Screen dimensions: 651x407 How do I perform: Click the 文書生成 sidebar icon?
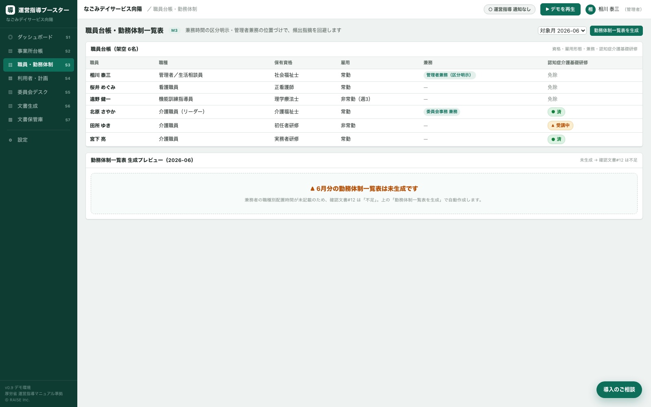tap(11, 106)
